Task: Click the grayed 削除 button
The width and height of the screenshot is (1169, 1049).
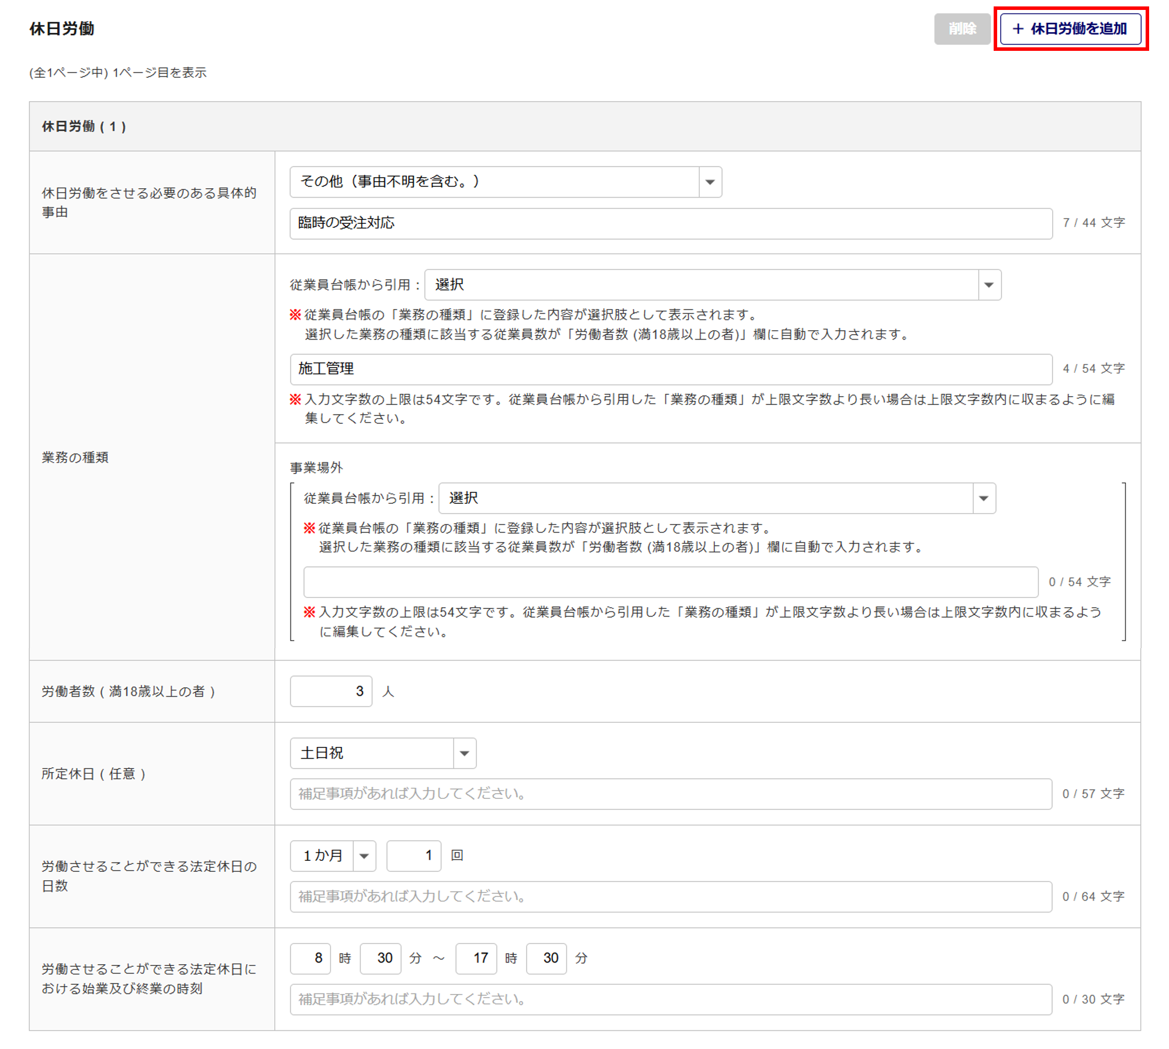Action: click(962, 29)
